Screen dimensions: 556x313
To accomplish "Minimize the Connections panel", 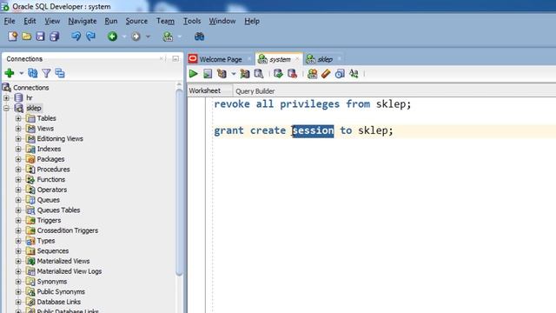I will (x=175, y=58).
